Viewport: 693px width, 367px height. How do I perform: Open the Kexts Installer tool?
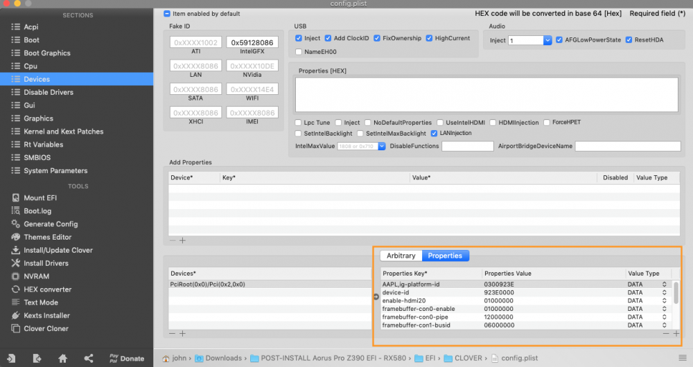[46, 315]
